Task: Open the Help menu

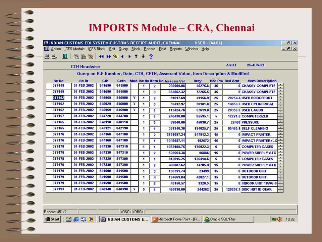Action: point(205,49)
